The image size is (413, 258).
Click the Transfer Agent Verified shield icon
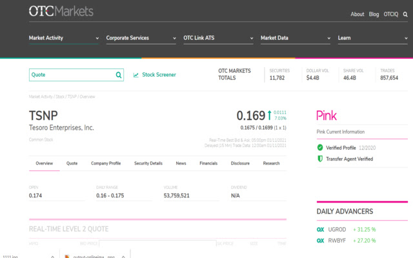pyautogui.click(x=320, y=159)
